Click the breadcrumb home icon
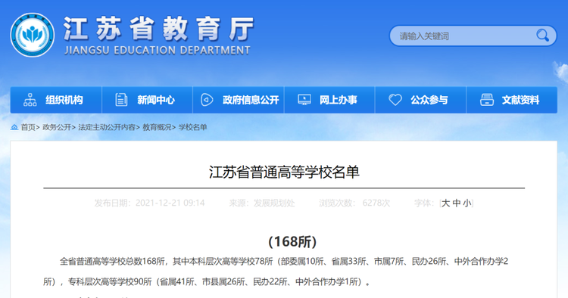 (14, 127)
